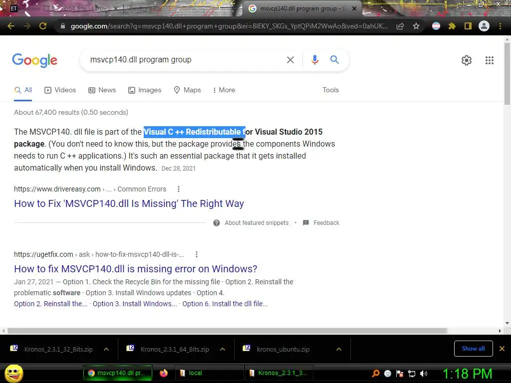Open 'How to Fix MSVCP140.dll Is Missing' link
The image size is (511, 383).
[x=129, y=203]
